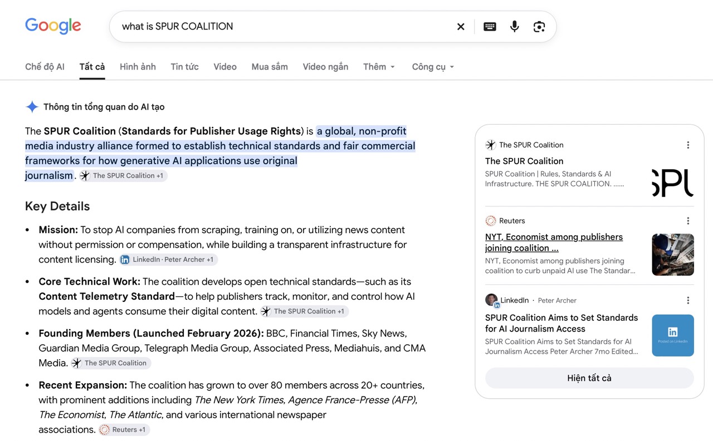Open 'SPUR Coalition Aims to Set Standards' link
The width and height of the screenshot is (713, 441).
[x=561, y=323]
